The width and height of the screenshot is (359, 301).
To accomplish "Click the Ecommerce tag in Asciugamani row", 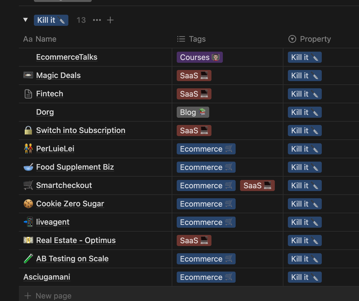I will pyautogui.click(x=206, y=277).
